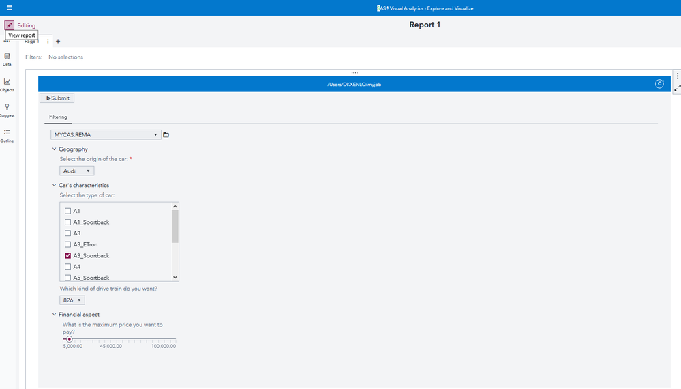The height and width of the screenshot is (389, 681).
Task: Click 'Select the type of car' label
Action: (87, 195)
